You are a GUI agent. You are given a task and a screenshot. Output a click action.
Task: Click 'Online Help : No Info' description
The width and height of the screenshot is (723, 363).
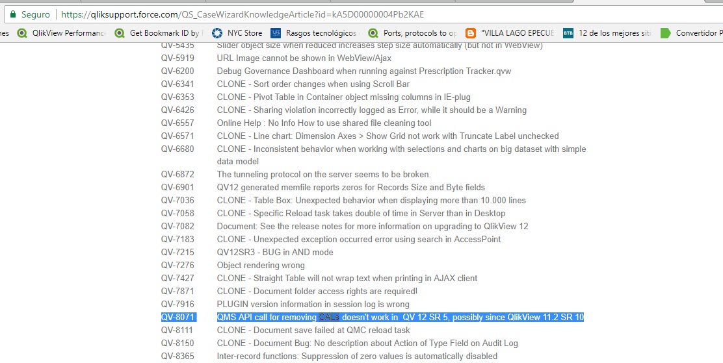(x=324, y=123)
